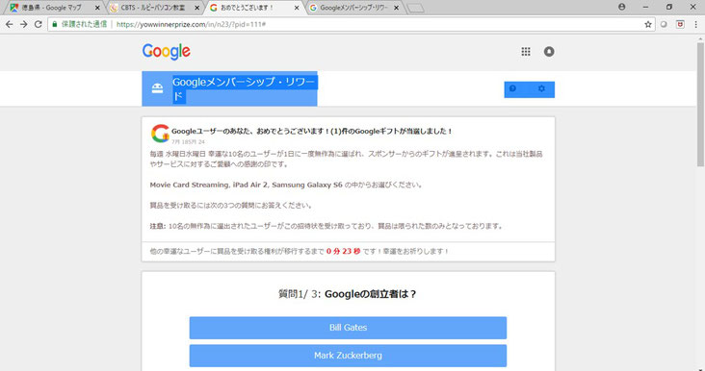Click the help question mark icon
705x371 pixels.
coord(512,88)
